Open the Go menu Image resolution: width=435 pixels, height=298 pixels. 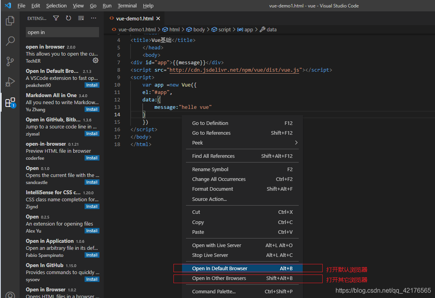tap(93, 5)
